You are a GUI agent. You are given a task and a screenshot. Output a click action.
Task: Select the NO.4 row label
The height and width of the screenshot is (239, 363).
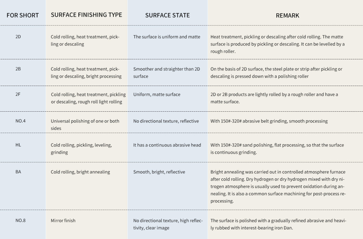click(21, 121)
